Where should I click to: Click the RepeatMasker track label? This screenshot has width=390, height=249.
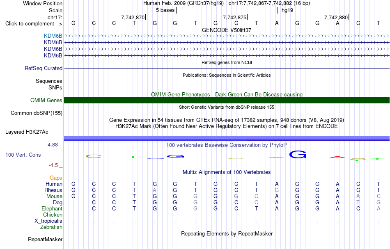pos(45,239)
